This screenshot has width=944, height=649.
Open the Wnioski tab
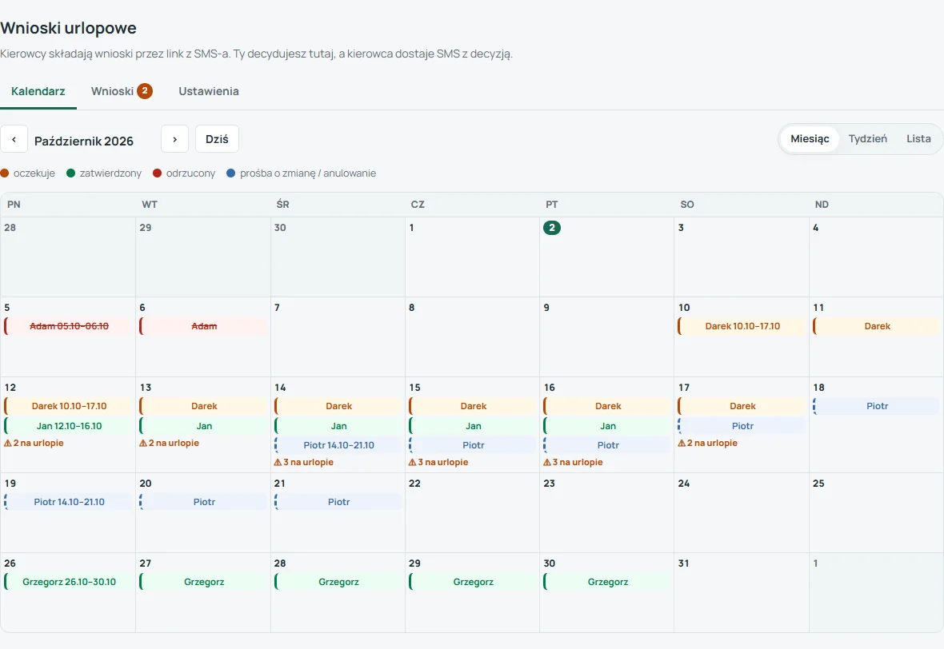pyautogui.click(x=121, y=91)
